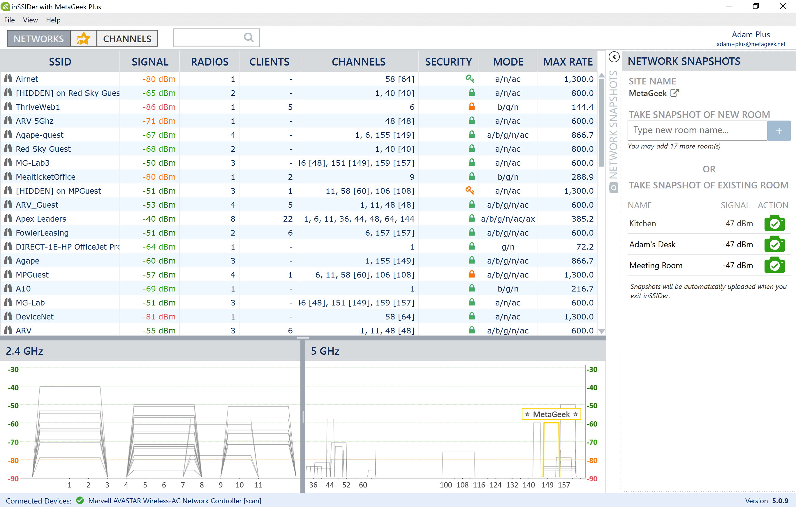Open MetaGeek site external link icon
The image size is (796, 507).
coord(674,93)
